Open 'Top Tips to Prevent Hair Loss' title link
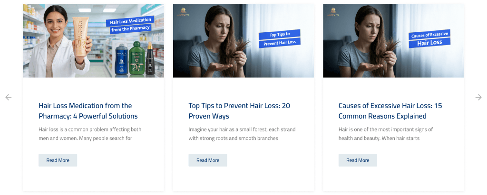 [239, 111]
